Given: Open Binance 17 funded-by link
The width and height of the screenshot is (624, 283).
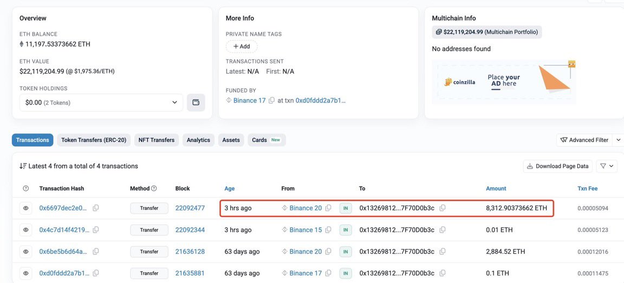Looking at the screenshot, I should coord(250,100).
